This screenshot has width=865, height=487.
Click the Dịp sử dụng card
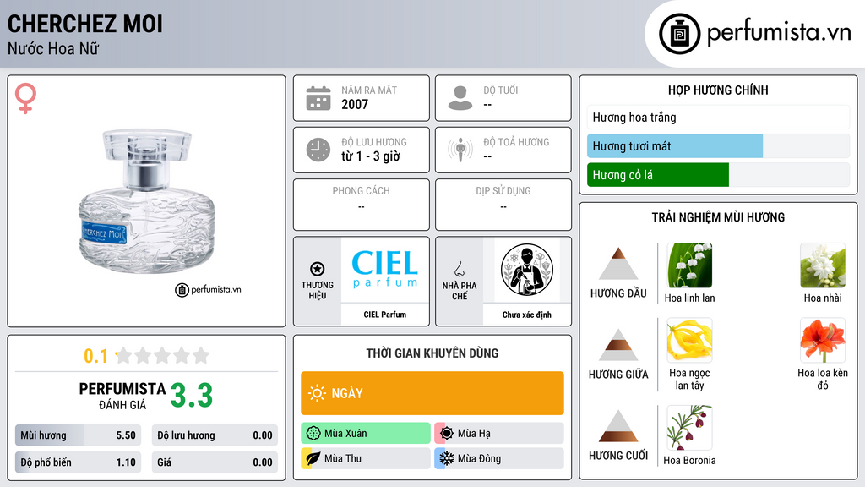coord(503,205)
